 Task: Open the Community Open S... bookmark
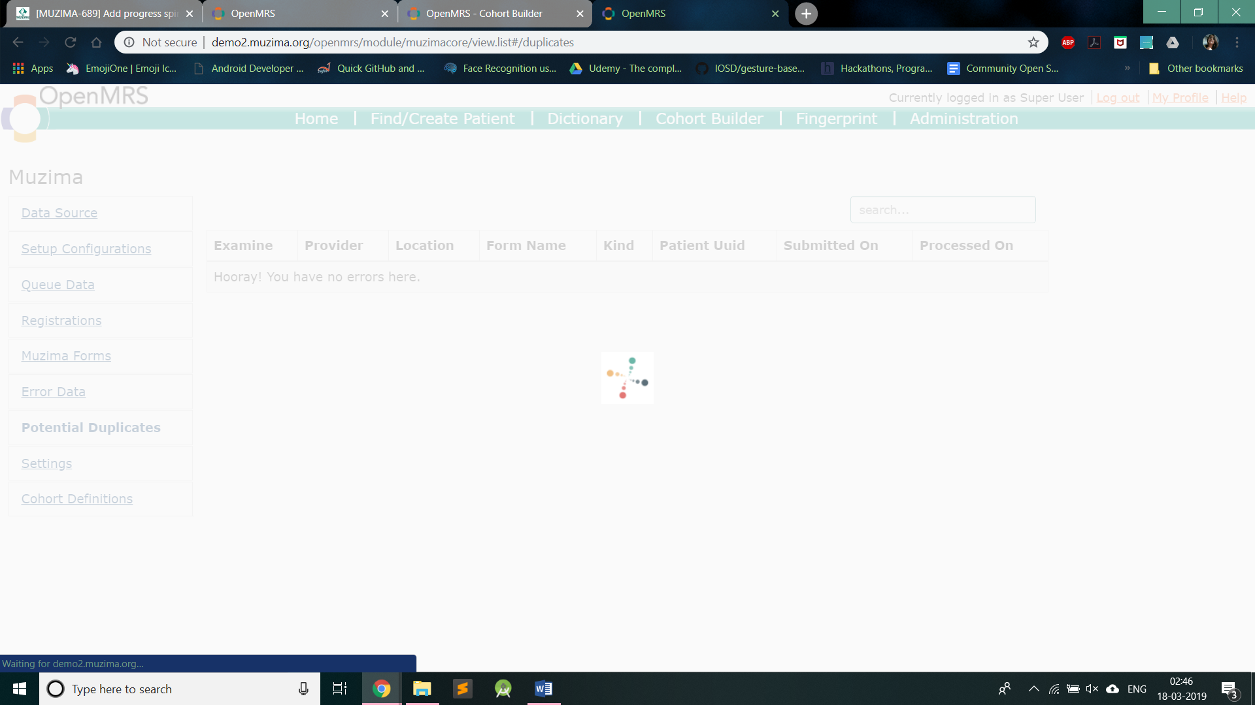[1003, 69]
